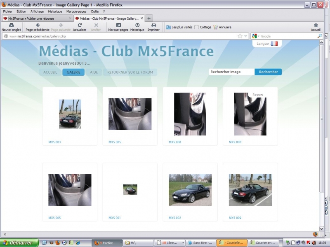Go back with Page précédente
The height and width of the screenshot is (247, 330).
pos(38,27)
